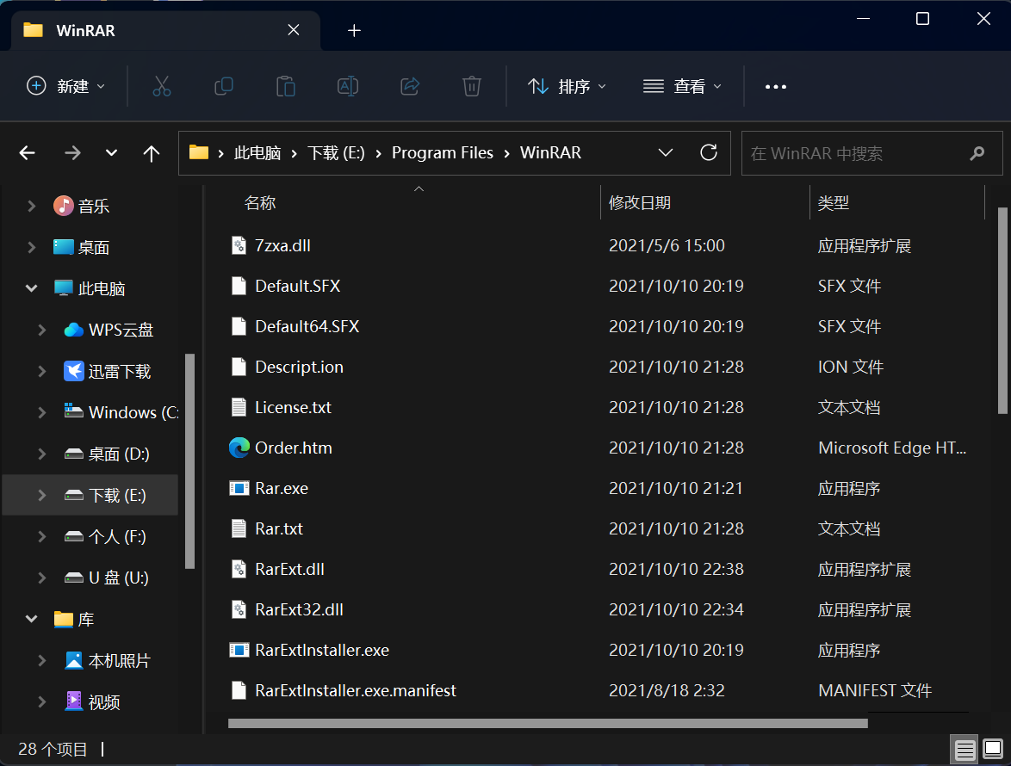Select the Order.htm Edge file icon
Image resolution: width=1011 pixels, height=766 pixels.
(x=239, y=448)
